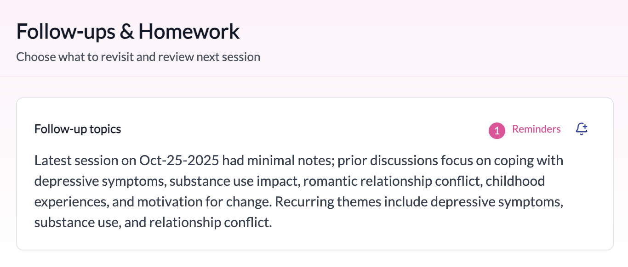The image size is (628, 267).
Task: Click the pink Reminders text
Action: pos(536,129)
